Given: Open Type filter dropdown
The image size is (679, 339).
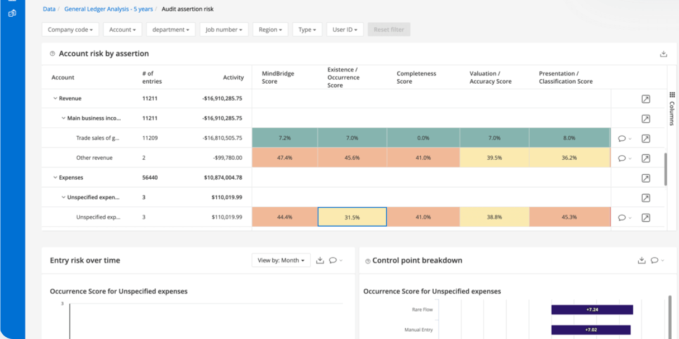Looking at the screenshot, I should [307, 30].
